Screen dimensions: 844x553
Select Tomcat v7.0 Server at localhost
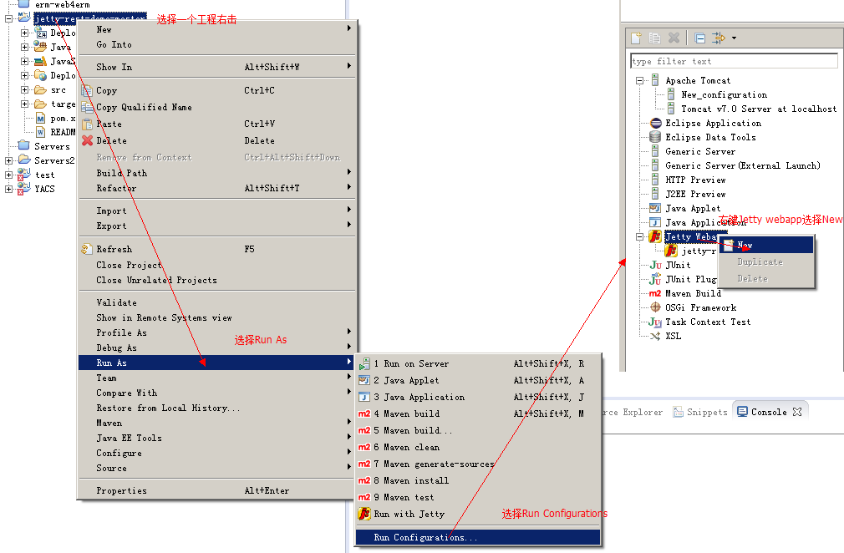(x=759, y=109)
